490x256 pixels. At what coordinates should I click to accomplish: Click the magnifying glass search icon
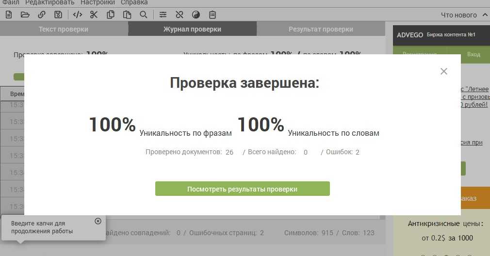[x=144, y=15]
